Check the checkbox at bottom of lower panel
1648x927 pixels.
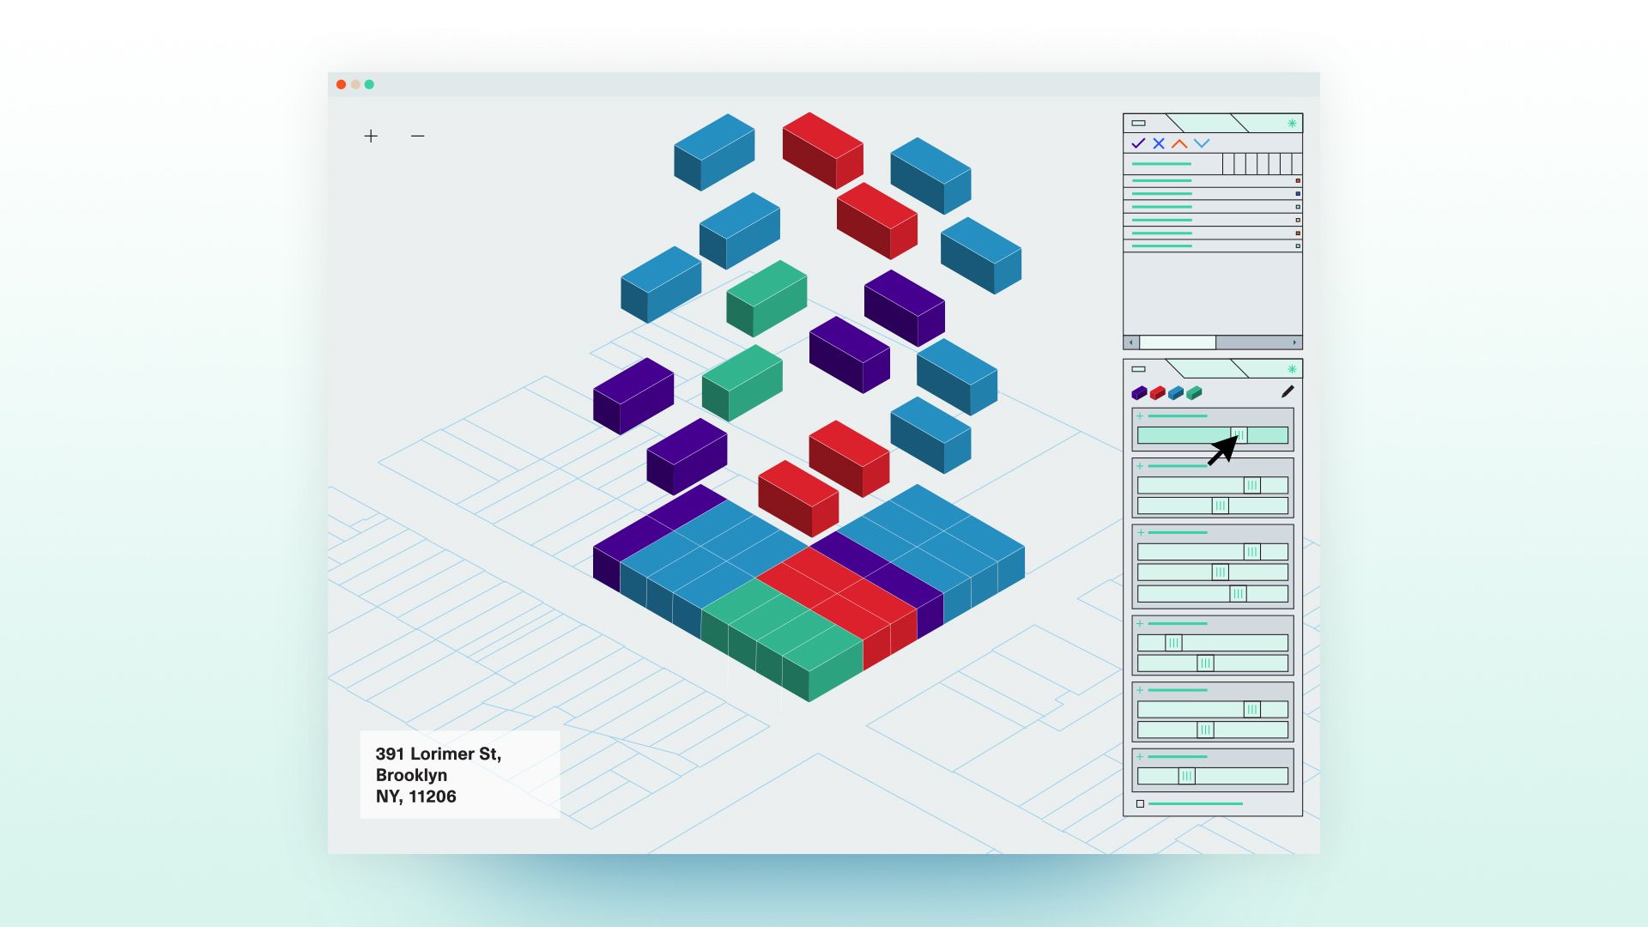pos(1140,804)
